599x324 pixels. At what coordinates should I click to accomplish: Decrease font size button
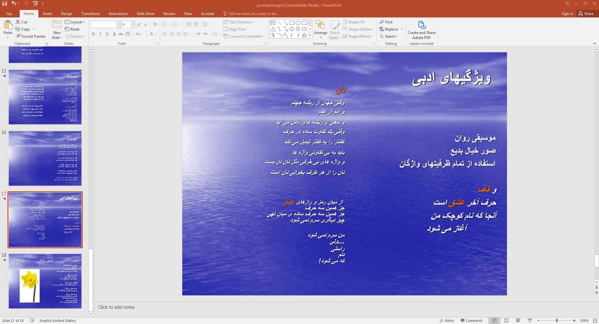pos(146,24)
